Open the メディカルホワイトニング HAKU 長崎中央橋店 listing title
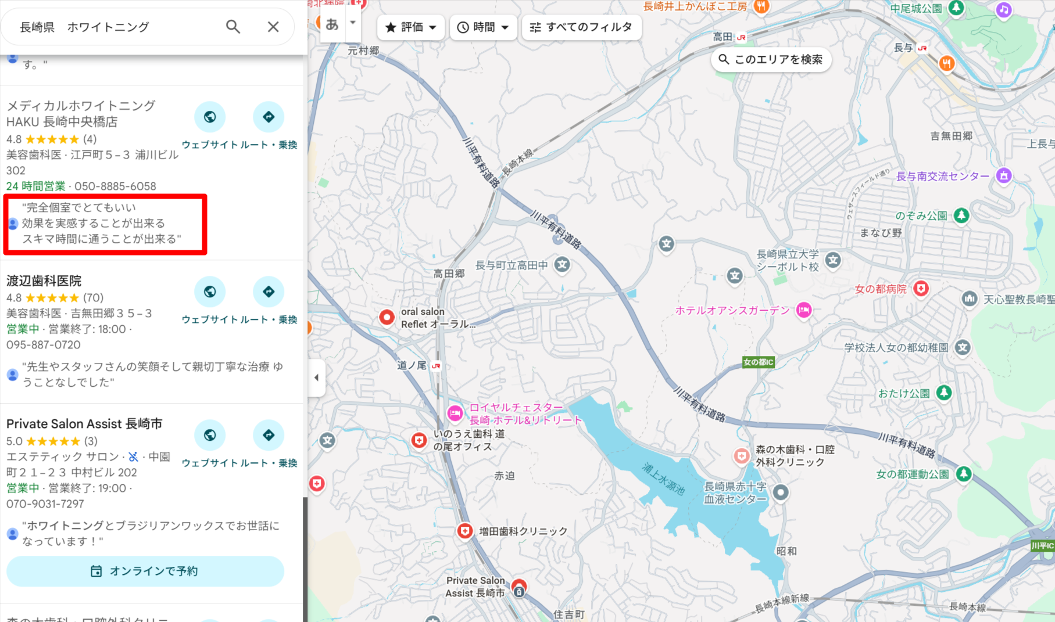Screen dimensions: 1055x622 click(x=81, y=114)
